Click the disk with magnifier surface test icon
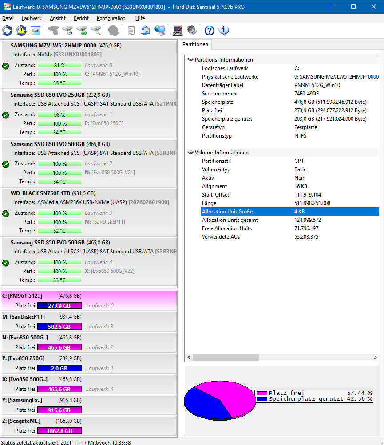The image size is (384, 445). point(96,30)
